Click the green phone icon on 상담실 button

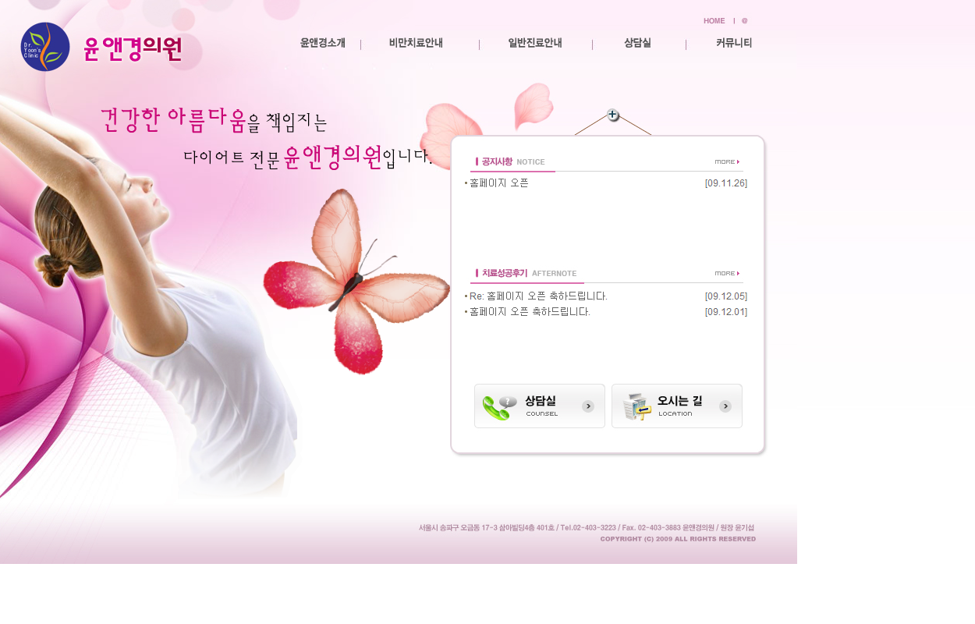point(499,406)
